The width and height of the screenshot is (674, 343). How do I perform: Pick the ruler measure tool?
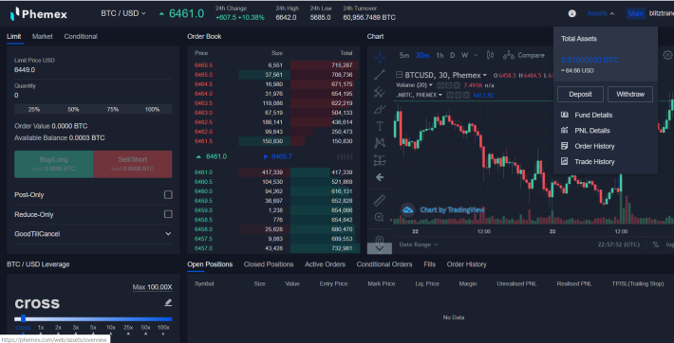(x=380, y=200)
